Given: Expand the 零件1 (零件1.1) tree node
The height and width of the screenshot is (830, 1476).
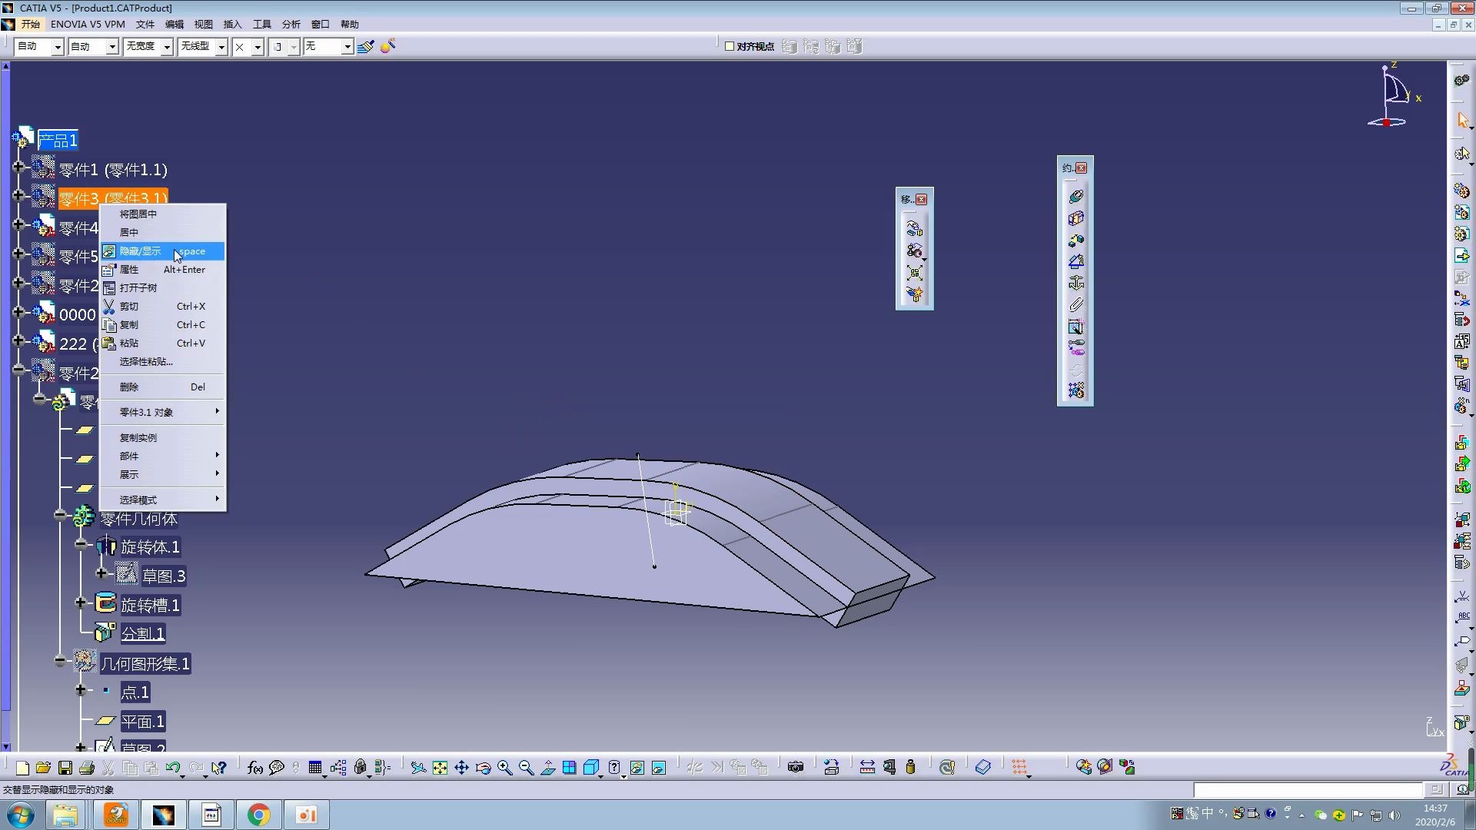Looking at the screenshot, I should 18,167.
